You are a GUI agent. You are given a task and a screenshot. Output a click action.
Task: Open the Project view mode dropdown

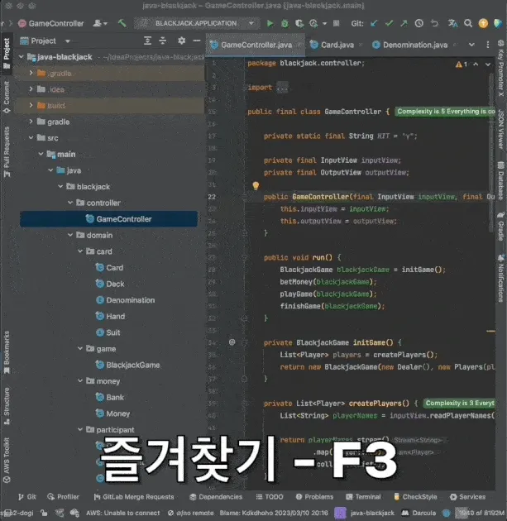click(x=68, y=41)
